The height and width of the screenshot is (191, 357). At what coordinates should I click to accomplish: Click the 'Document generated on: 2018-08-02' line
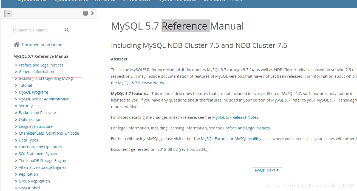pos(160,149)
